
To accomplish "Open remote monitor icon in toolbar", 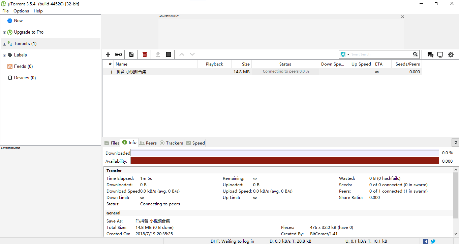I will pyautogui.click(x=440, y=54).
